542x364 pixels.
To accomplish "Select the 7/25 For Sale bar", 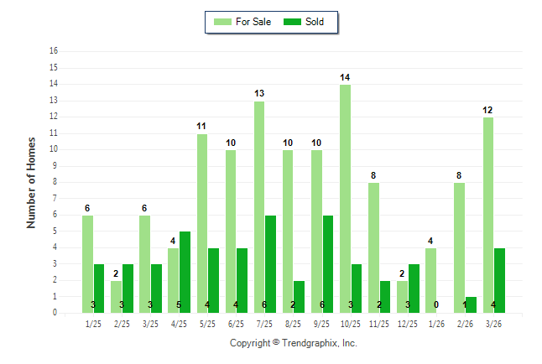I will [259, 206].
